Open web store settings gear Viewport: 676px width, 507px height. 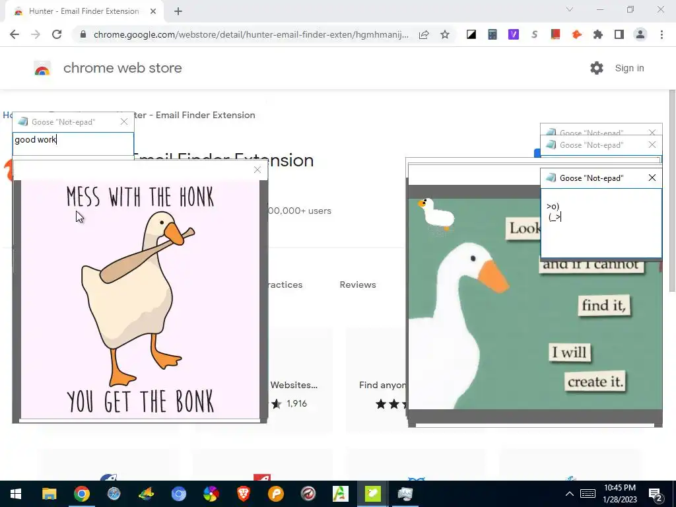click(597, 68)
